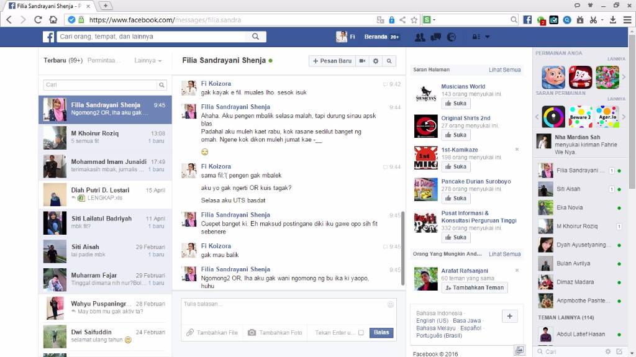Open the Siti Lailatul Badriyah conversation

click(105, 223)
